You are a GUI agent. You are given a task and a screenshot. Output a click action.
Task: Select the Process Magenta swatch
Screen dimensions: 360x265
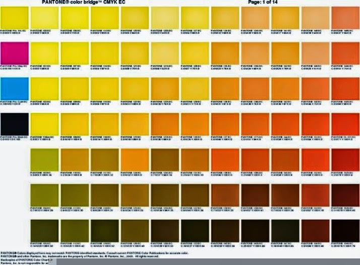pos(15,53)
